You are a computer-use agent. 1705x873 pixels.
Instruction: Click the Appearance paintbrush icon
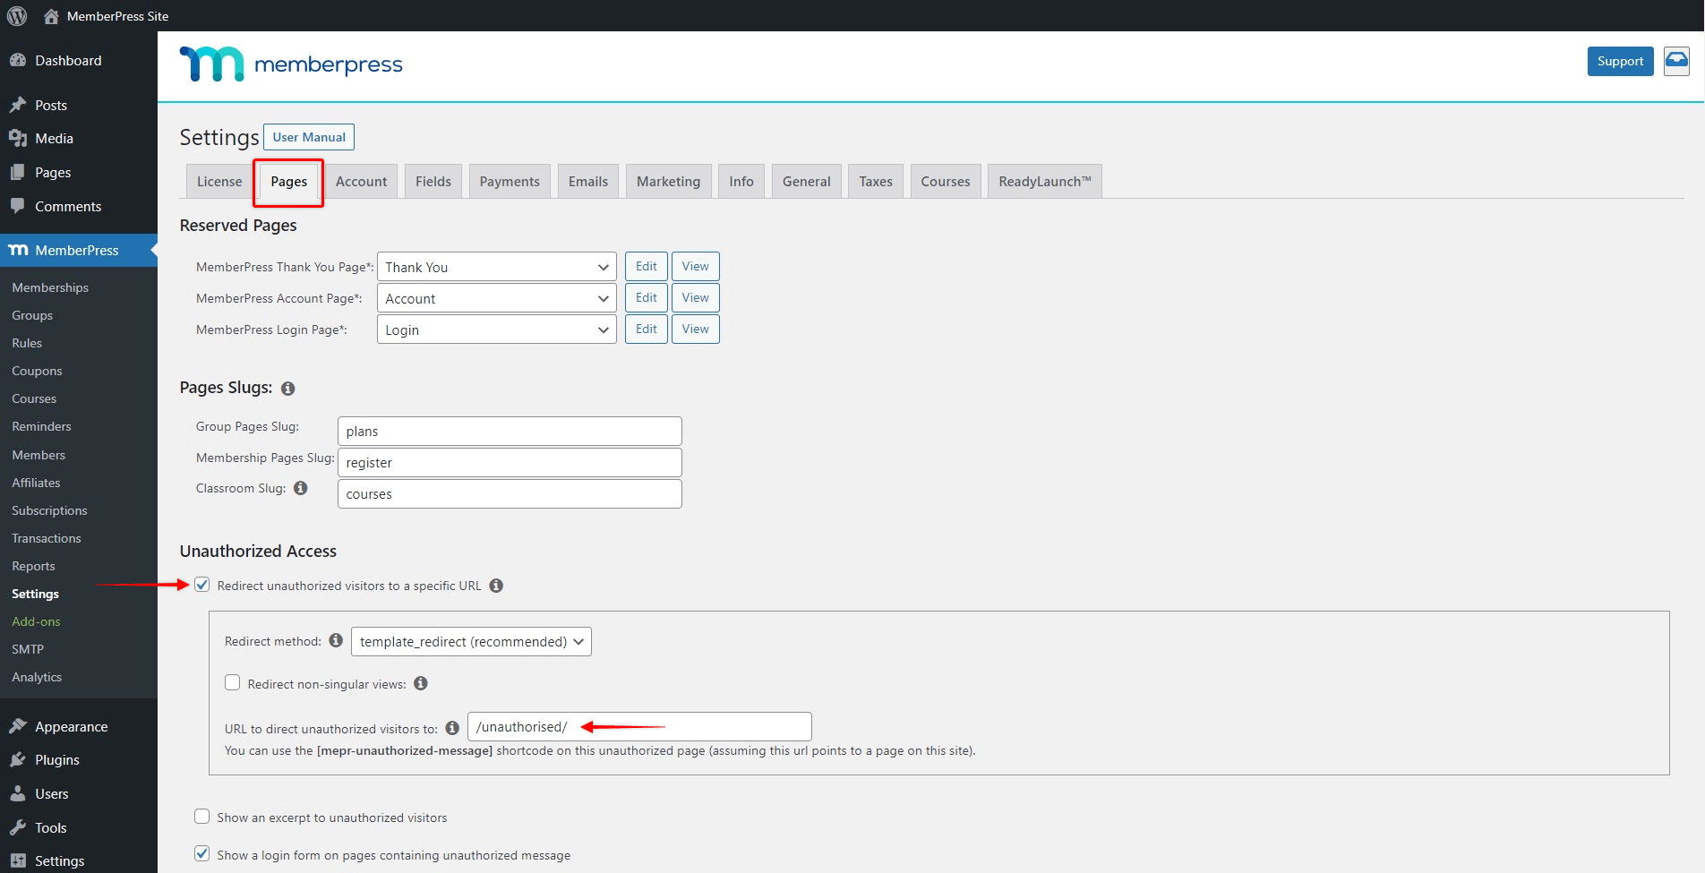click(x=18, y=726)
